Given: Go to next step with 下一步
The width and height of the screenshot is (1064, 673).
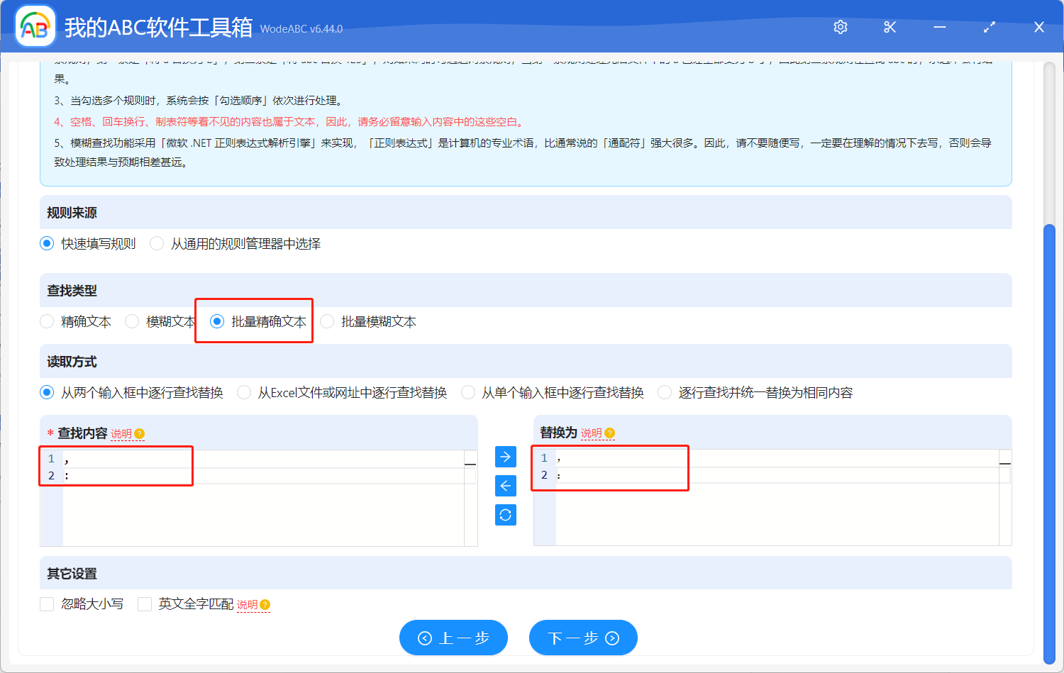Looking at the screenshot, I should (583, 638).
